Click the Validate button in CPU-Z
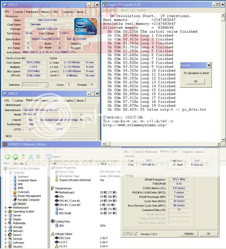The width and height of the screenshot is (226, 249). [189, 234]
